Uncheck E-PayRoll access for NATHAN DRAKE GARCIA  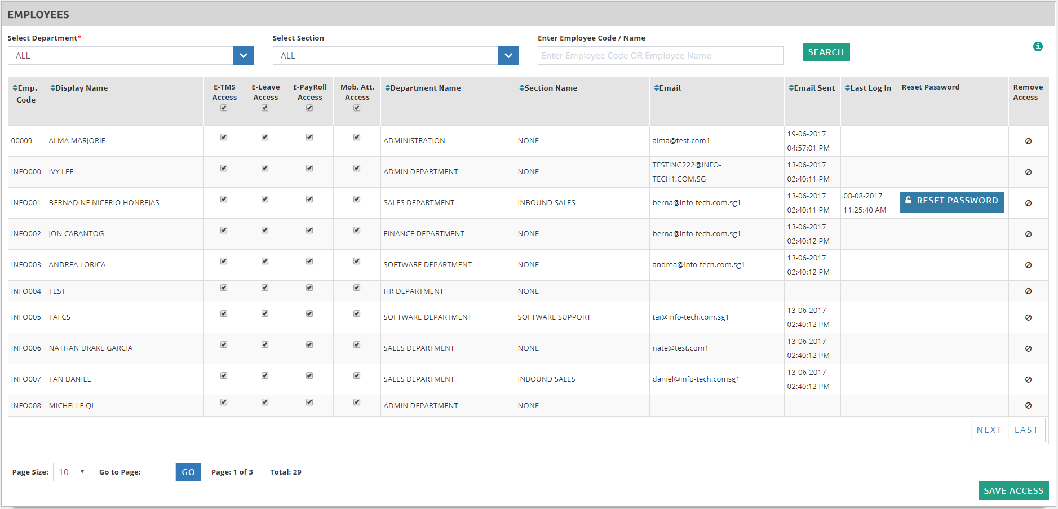coord(309,344)
